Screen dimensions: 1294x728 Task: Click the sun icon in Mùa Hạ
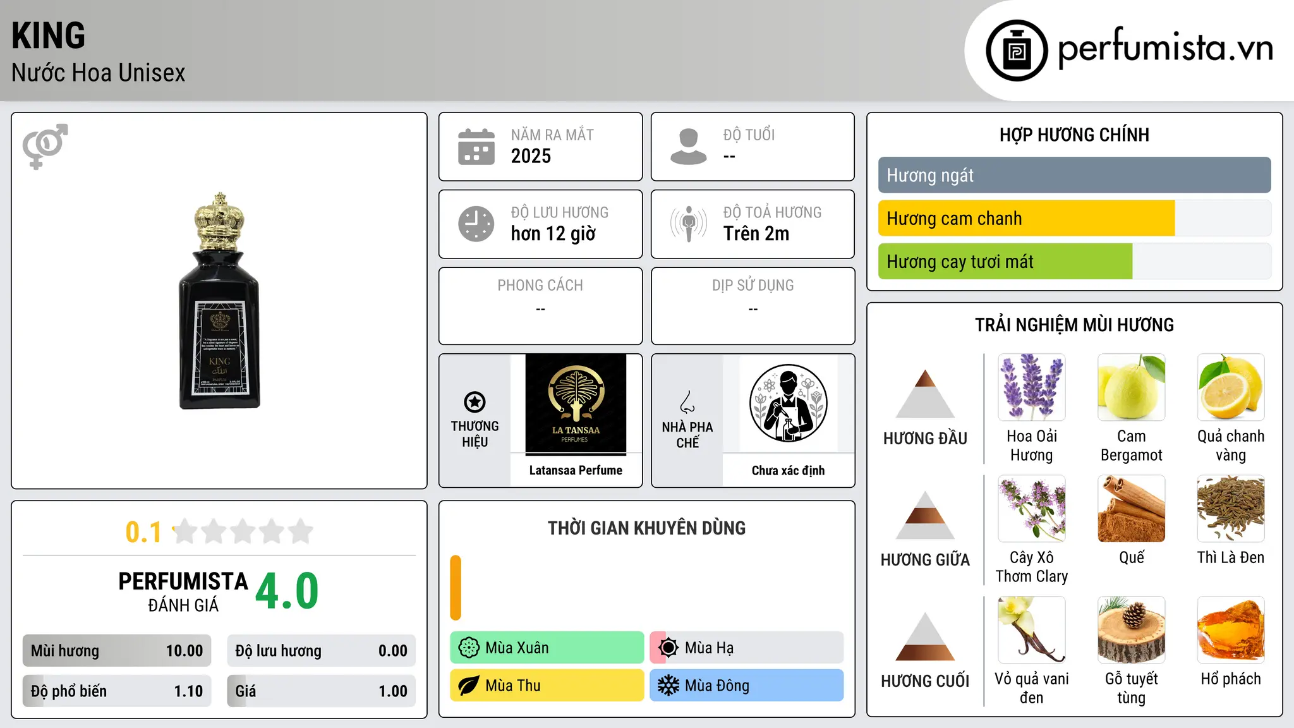pos(668,648)
